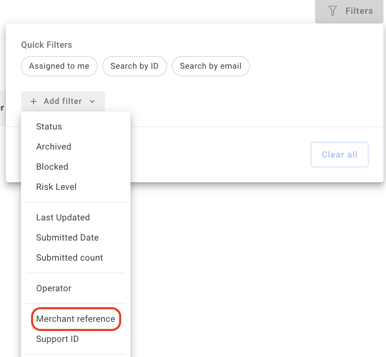The width and height of the screenshot is (386, 357).
Task: Click the plus icon on Add filter
Action: (34, 101)
